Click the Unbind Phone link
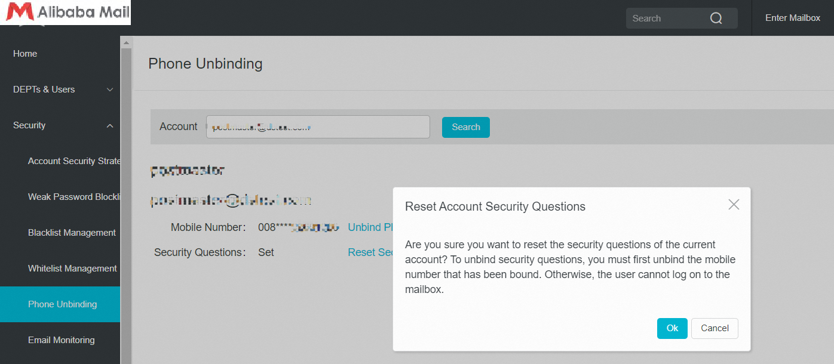 [x=370, y=227]
